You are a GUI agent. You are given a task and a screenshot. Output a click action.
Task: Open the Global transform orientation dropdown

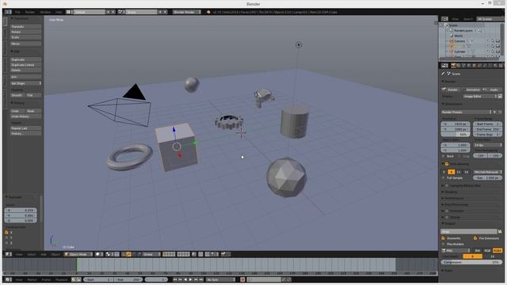point(151,254)
